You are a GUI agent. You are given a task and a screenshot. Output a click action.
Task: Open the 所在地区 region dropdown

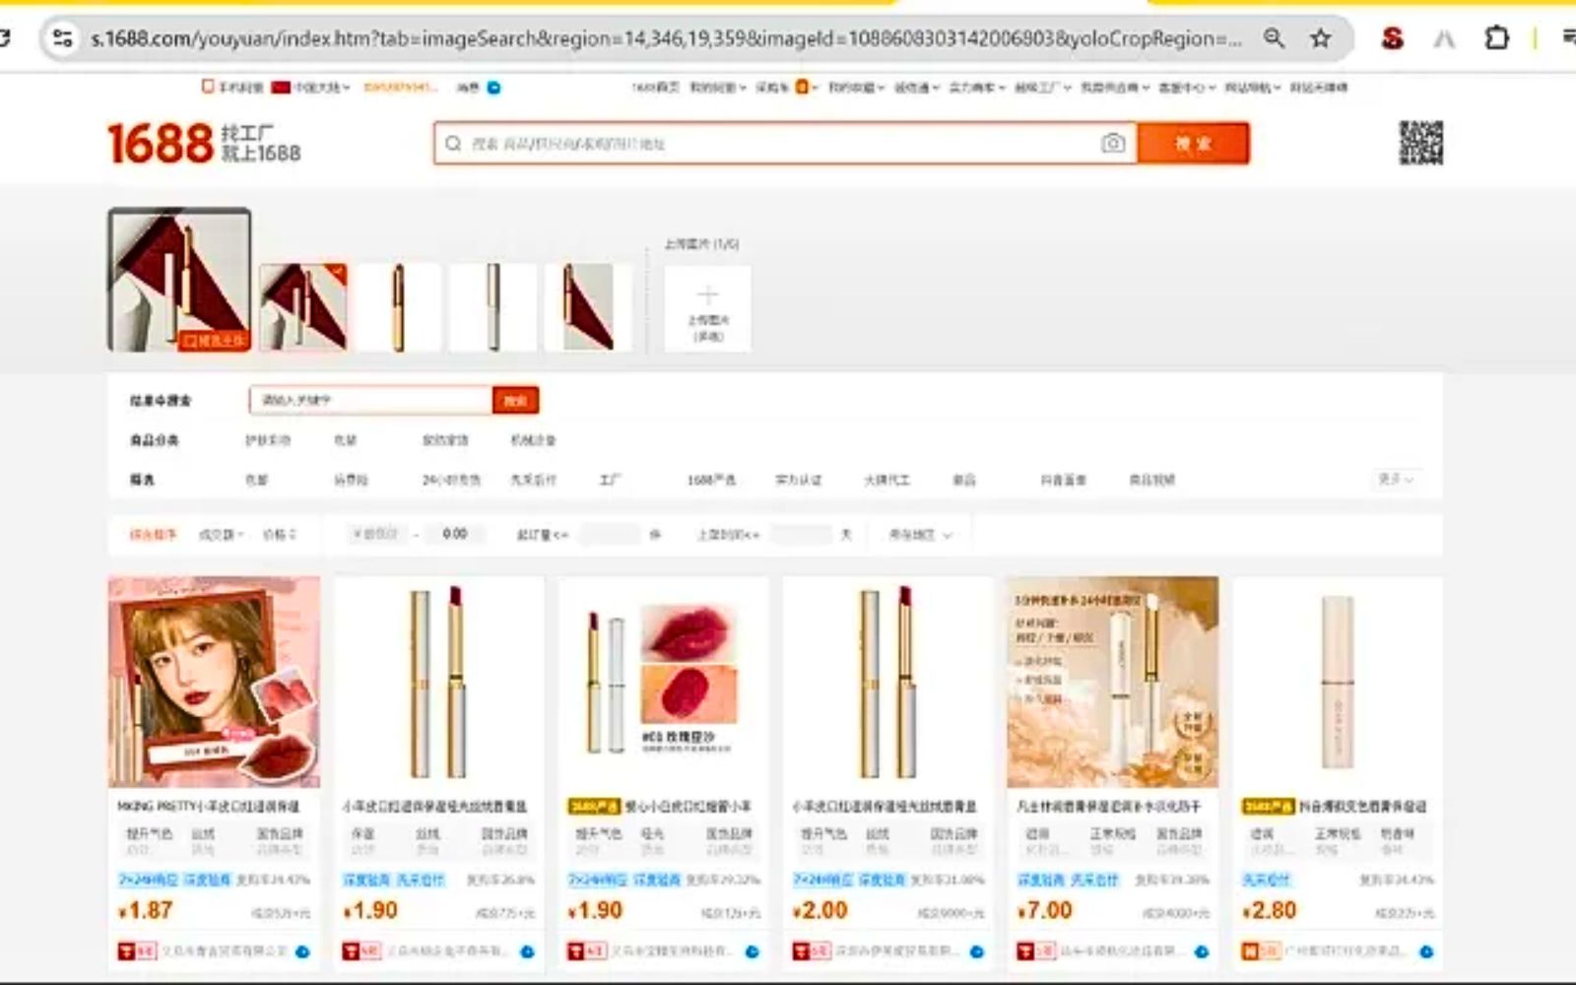(x=920, y=535)
